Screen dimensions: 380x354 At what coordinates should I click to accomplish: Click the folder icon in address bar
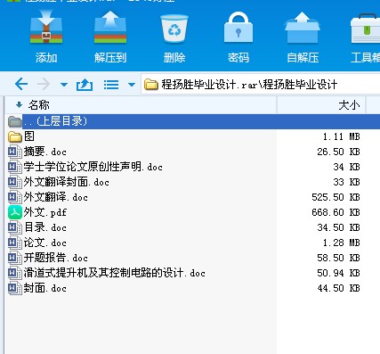tap(151, 85)
